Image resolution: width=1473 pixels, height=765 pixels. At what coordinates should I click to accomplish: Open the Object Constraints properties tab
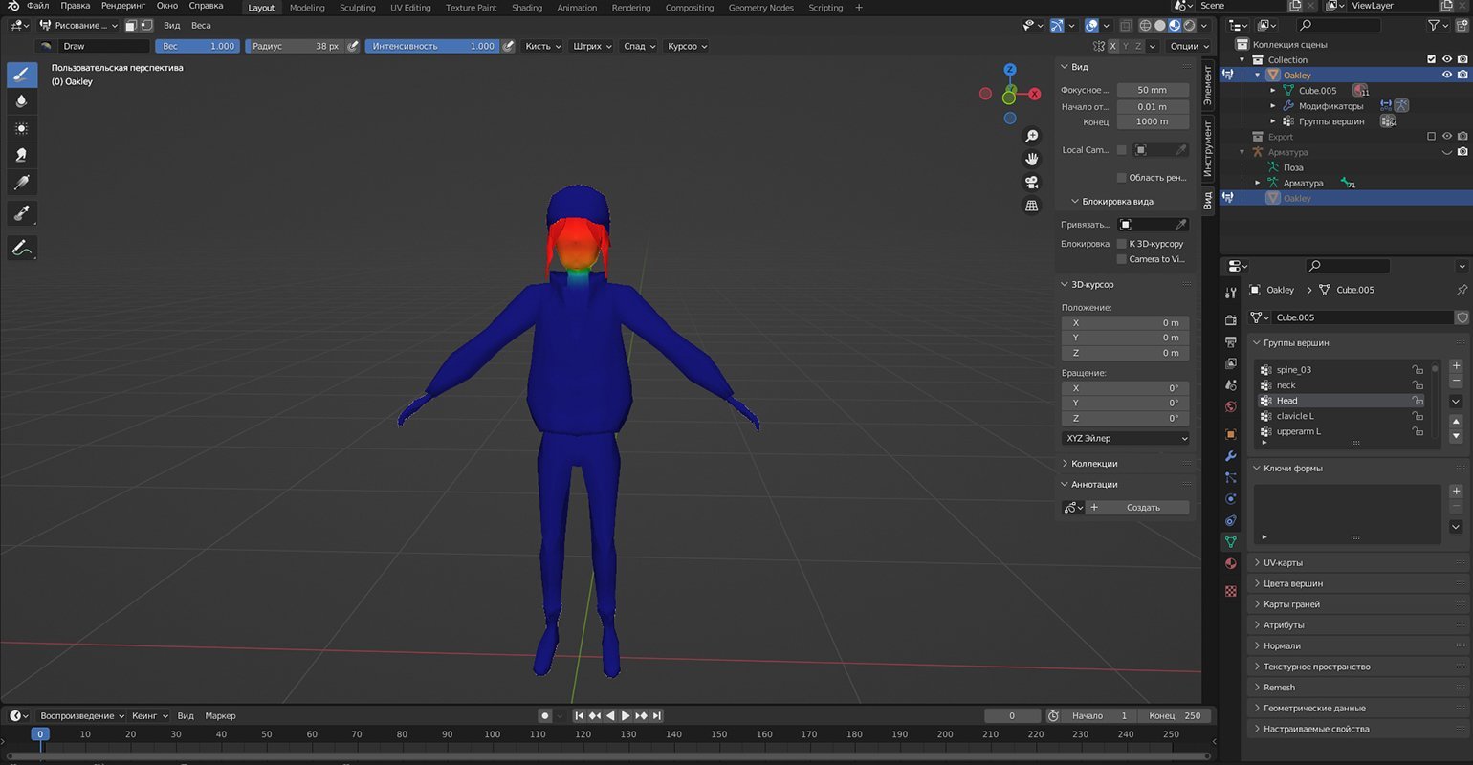click(x=1231, y=521)
